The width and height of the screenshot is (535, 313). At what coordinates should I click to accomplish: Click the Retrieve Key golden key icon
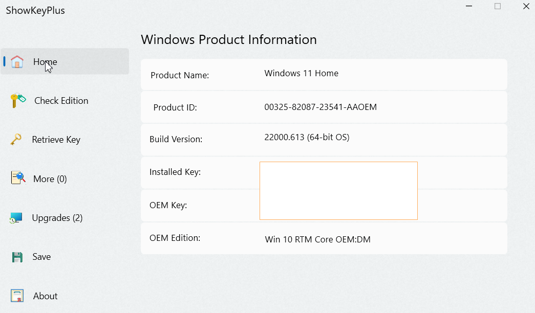coord(16,140)
